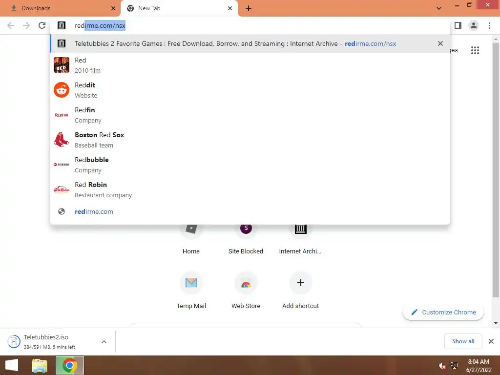Select redirme.com URL suggestion
Image resolution: width=500 pixels, height=375 pixels.
click(x=250, y=211)
